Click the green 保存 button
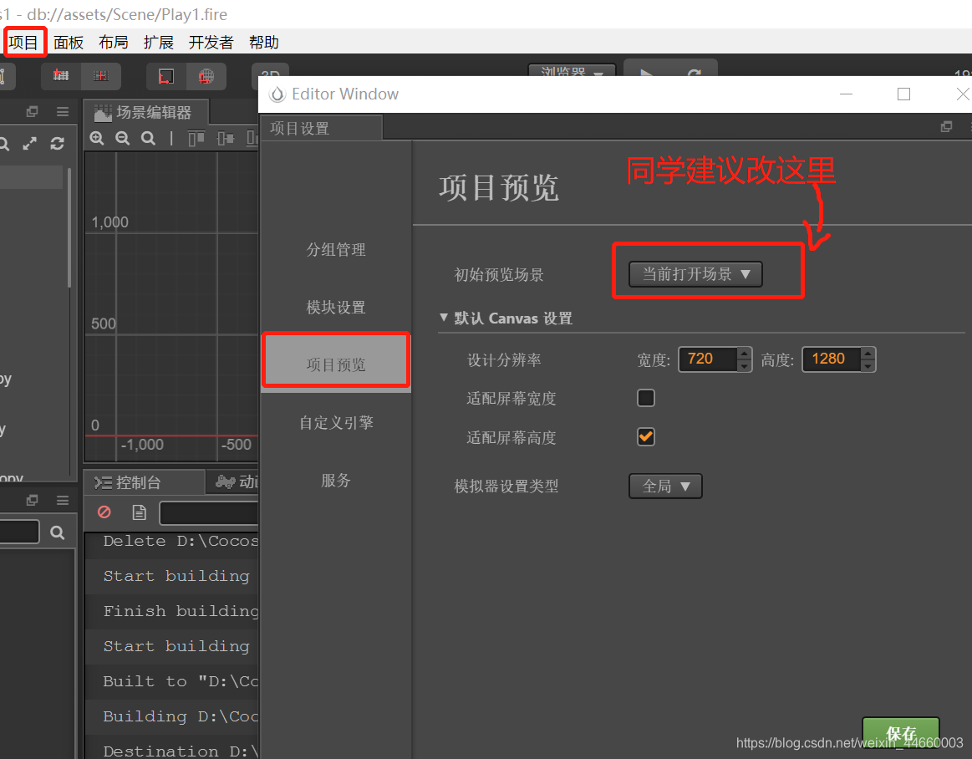972x759 pixels. [901, 734]
